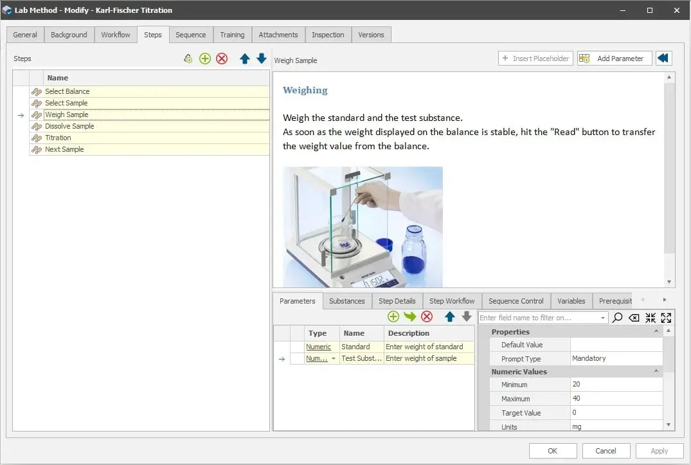Delete the selected step with red X
691x465 pixels.
tap(222, 59)
